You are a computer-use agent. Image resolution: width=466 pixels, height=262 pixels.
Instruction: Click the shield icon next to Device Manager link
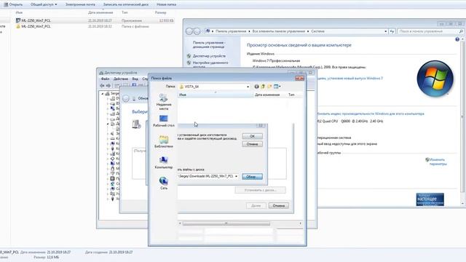(x=189, y=56)
